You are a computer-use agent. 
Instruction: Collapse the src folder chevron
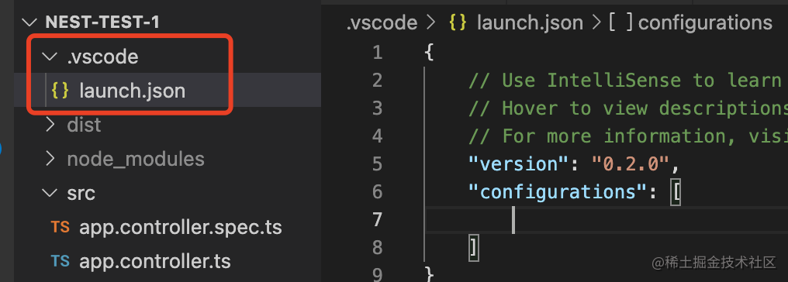pos(50,193)
